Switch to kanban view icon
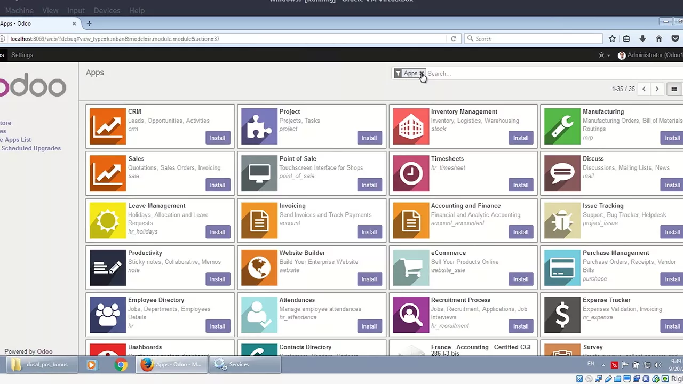Viewport: 683px width, 384px height. 674,89
